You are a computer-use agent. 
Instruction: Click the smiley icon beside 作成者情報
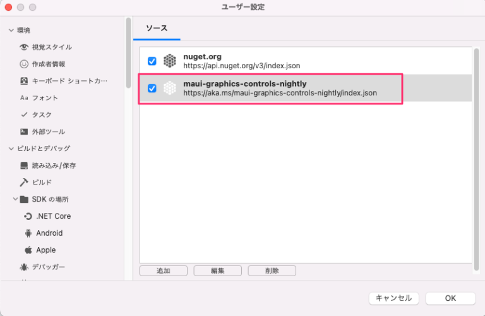(24, 64)
